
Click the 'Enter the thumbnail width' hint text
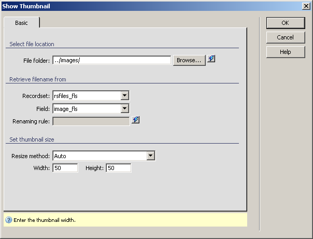click(x=45, y=220)
